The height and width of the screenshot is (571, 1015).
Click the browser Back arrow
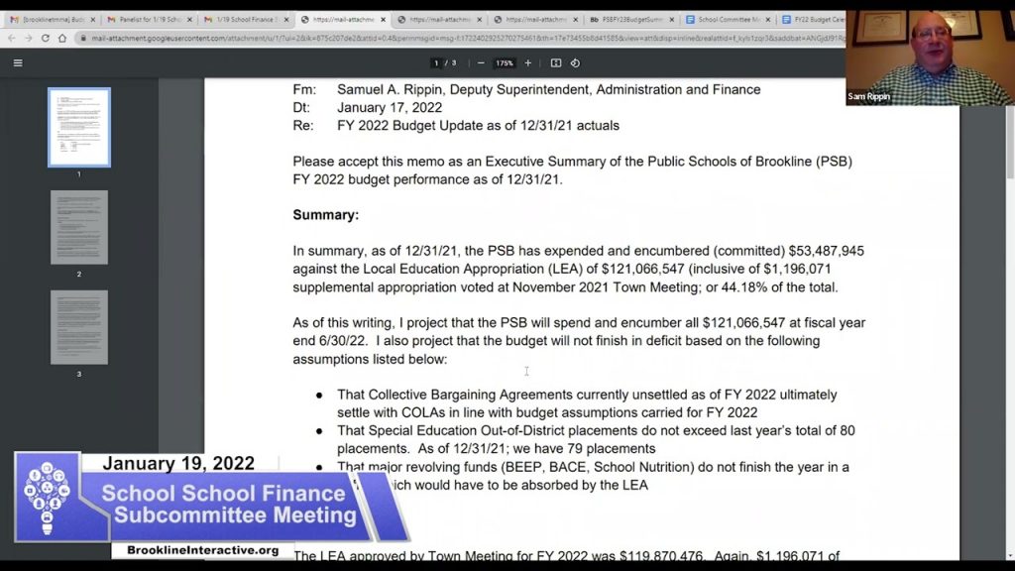point(12,39)
